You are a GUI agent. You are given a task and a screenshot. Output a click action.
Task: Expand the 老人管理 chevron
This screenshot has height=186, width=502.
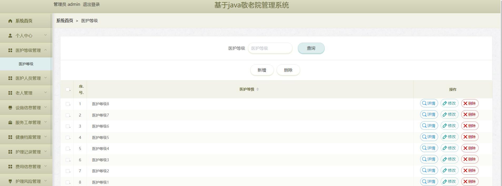tap(46, 92)
